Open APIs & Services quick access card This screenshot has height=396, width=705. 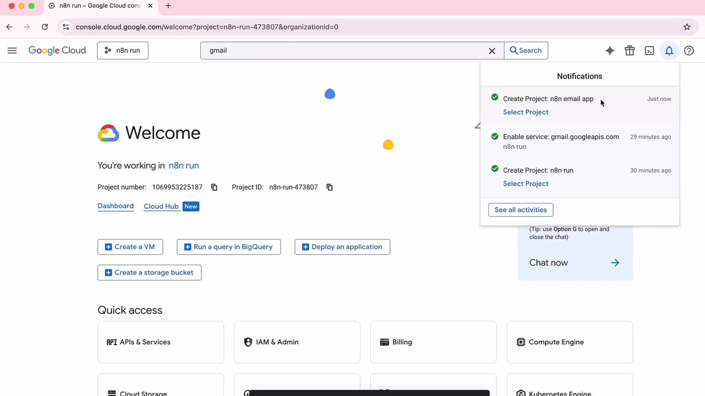click(160, 342)
